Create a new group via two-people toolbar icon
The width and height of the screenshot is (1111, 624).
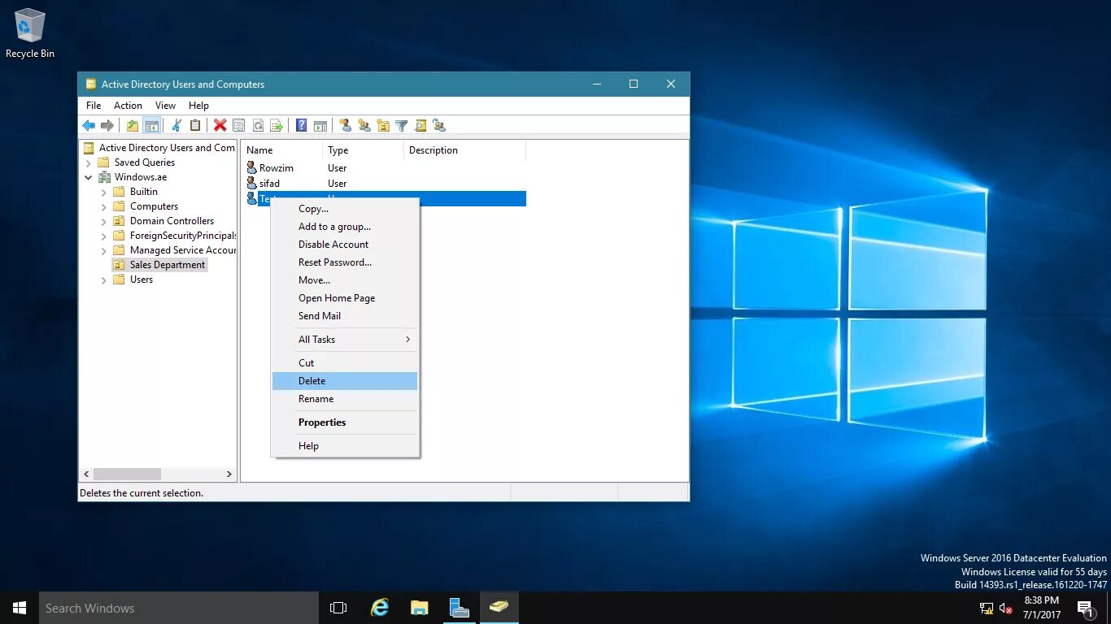(364, 125)
